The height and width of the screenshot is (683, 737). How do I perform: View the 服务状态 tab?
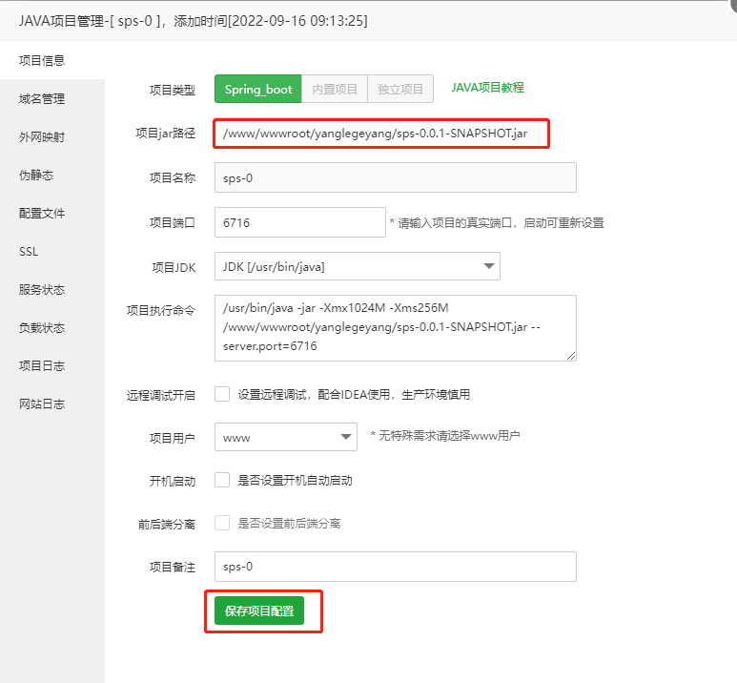pyautogui.click(x=42, y=289)
